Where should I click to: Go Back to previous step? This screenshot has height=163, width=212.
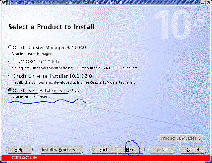(x=104, y=150)
